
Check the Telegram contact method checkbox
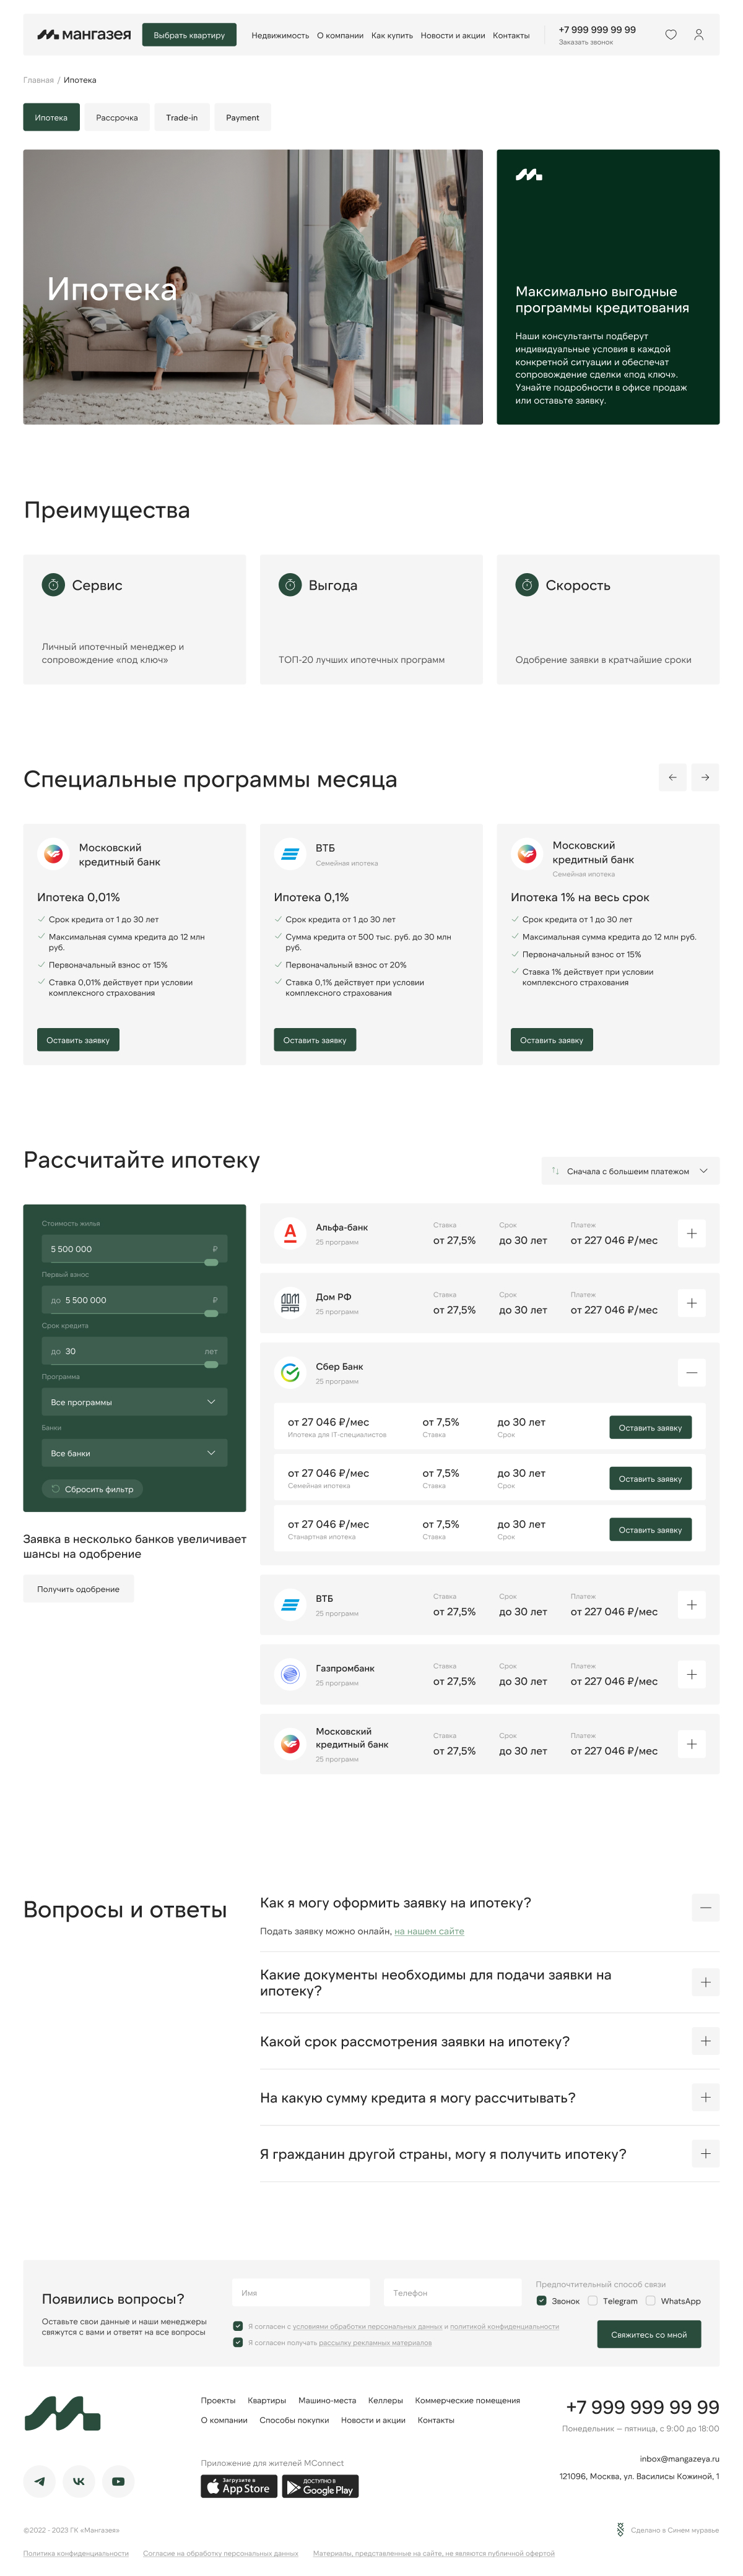(593, 2300)
